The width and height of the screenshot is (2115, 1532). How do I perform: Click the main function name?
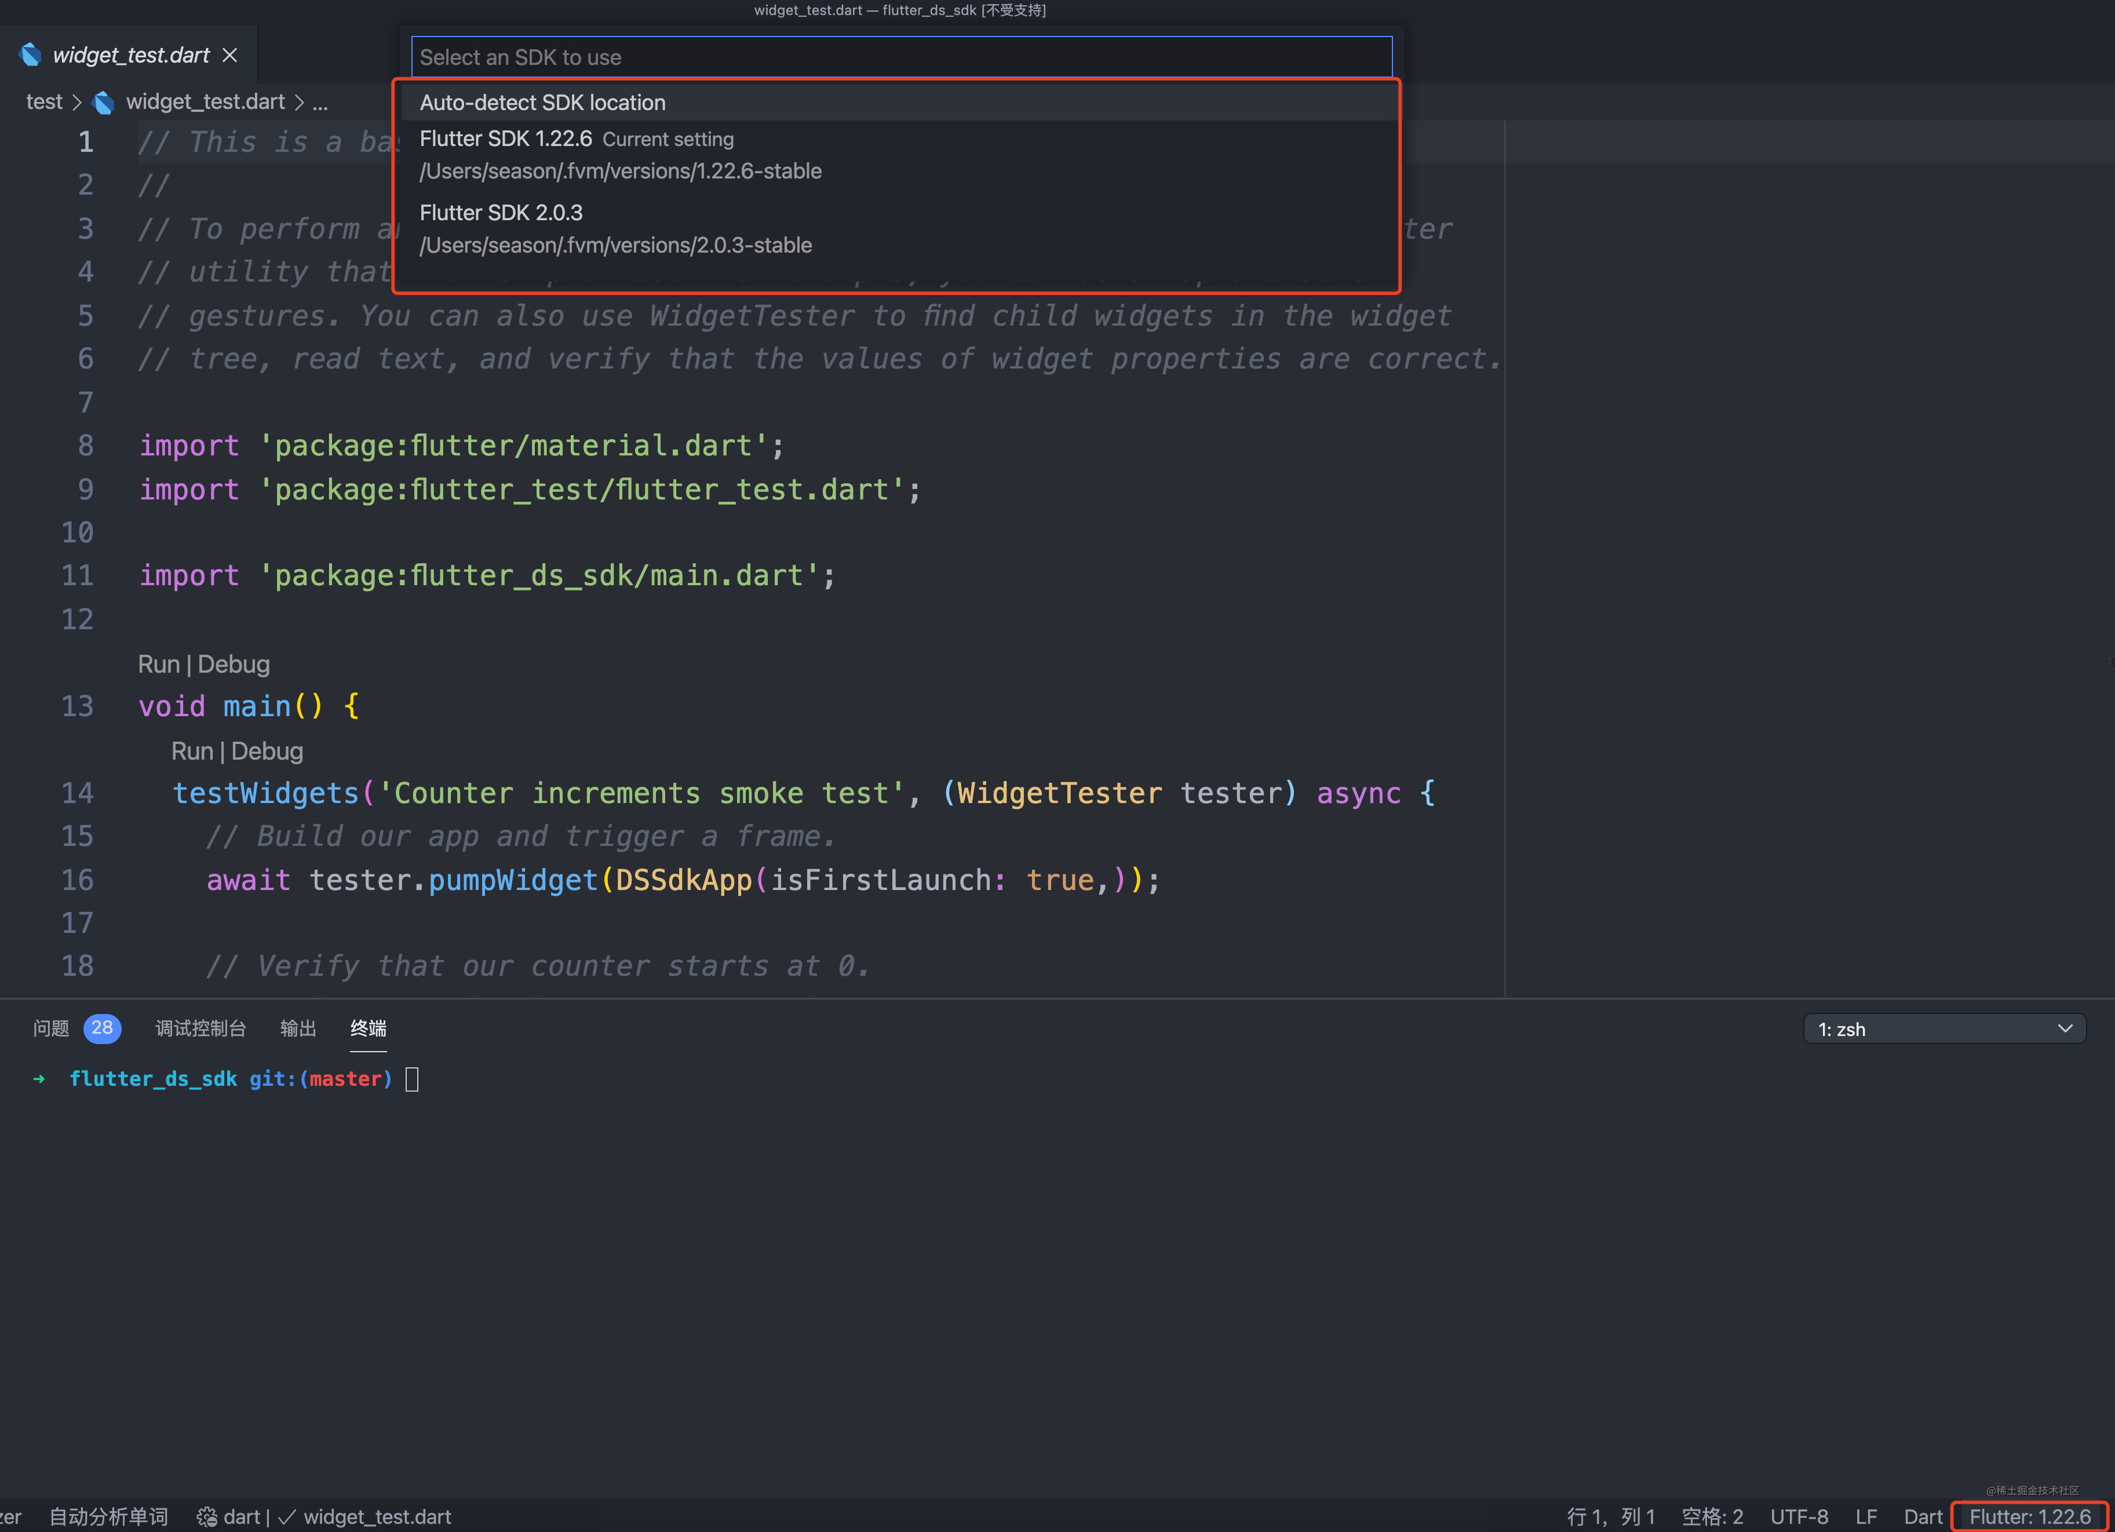tap(257, 706)
